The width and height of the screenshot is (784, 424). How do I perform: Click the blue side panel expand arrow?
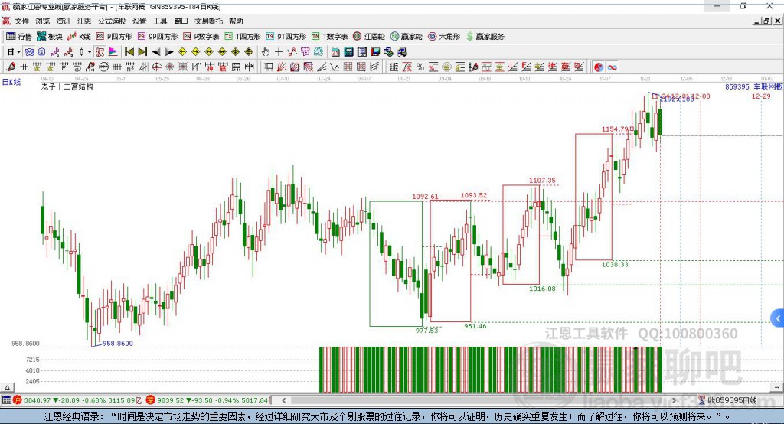click(778, 318)
